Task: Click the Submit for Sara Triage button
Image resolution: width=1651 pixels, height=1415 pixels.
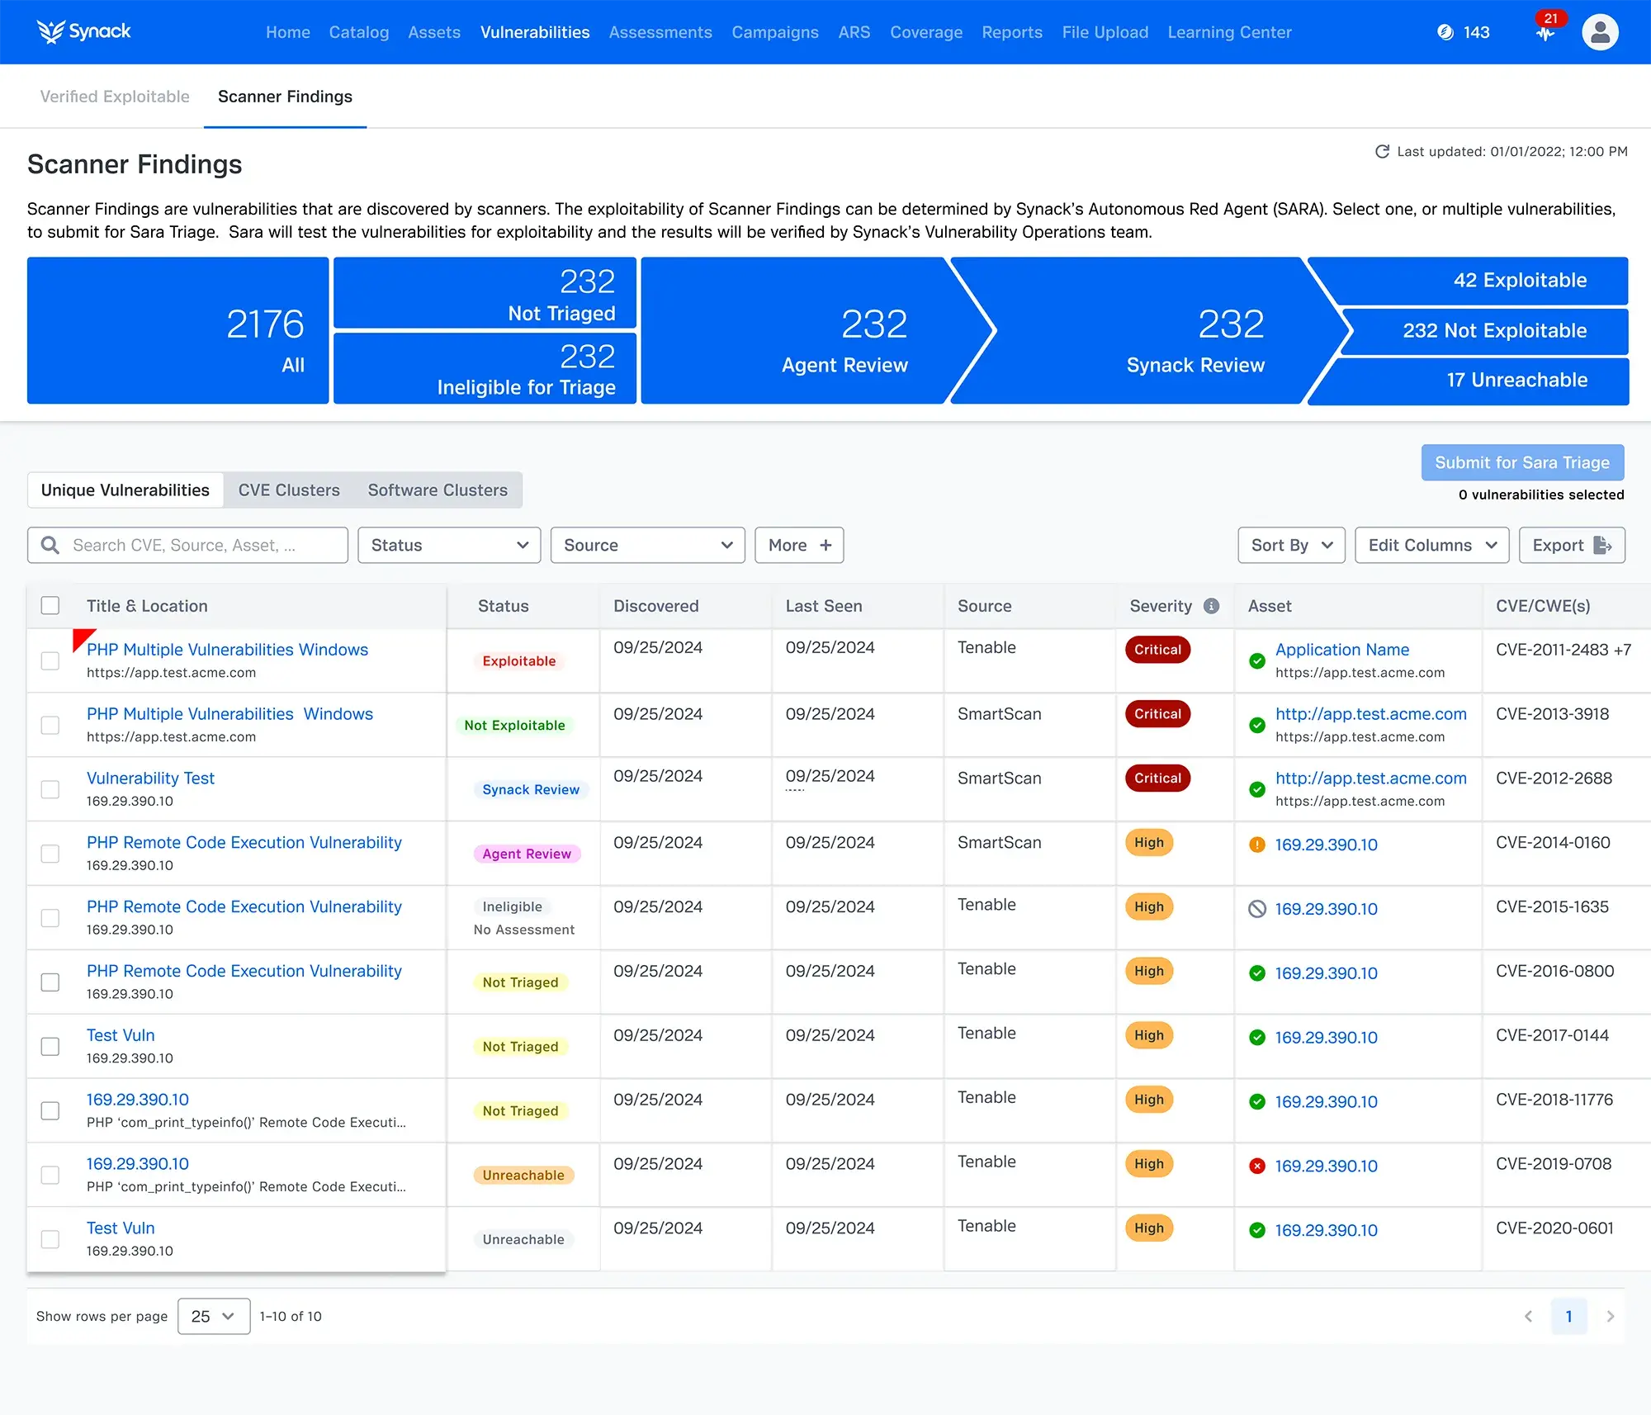Action: click(1522, 462)
